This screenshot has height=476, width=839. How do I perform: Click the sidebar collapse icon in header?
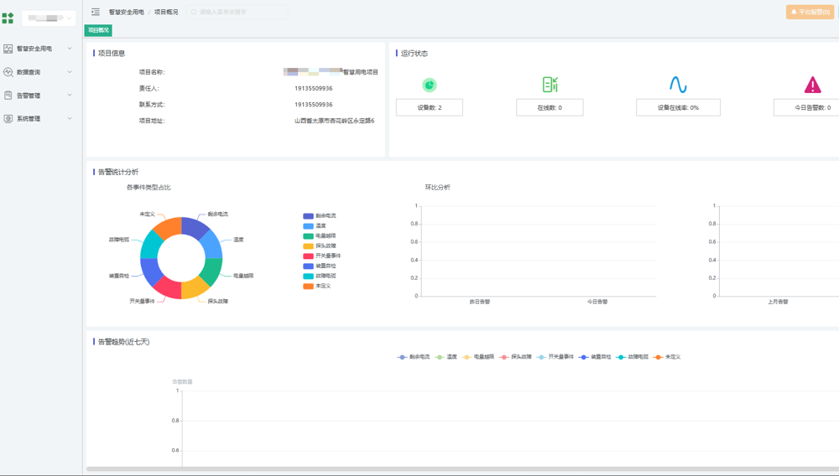click(x=96, y=12)
